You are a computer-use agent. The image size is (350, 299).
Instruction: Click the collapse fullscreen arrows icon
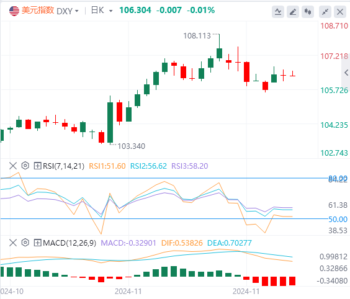325,12
